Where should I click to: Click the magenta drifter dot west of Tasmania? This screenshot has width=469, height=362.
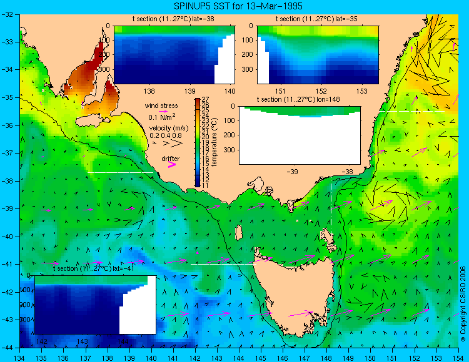tap(198, 253)
